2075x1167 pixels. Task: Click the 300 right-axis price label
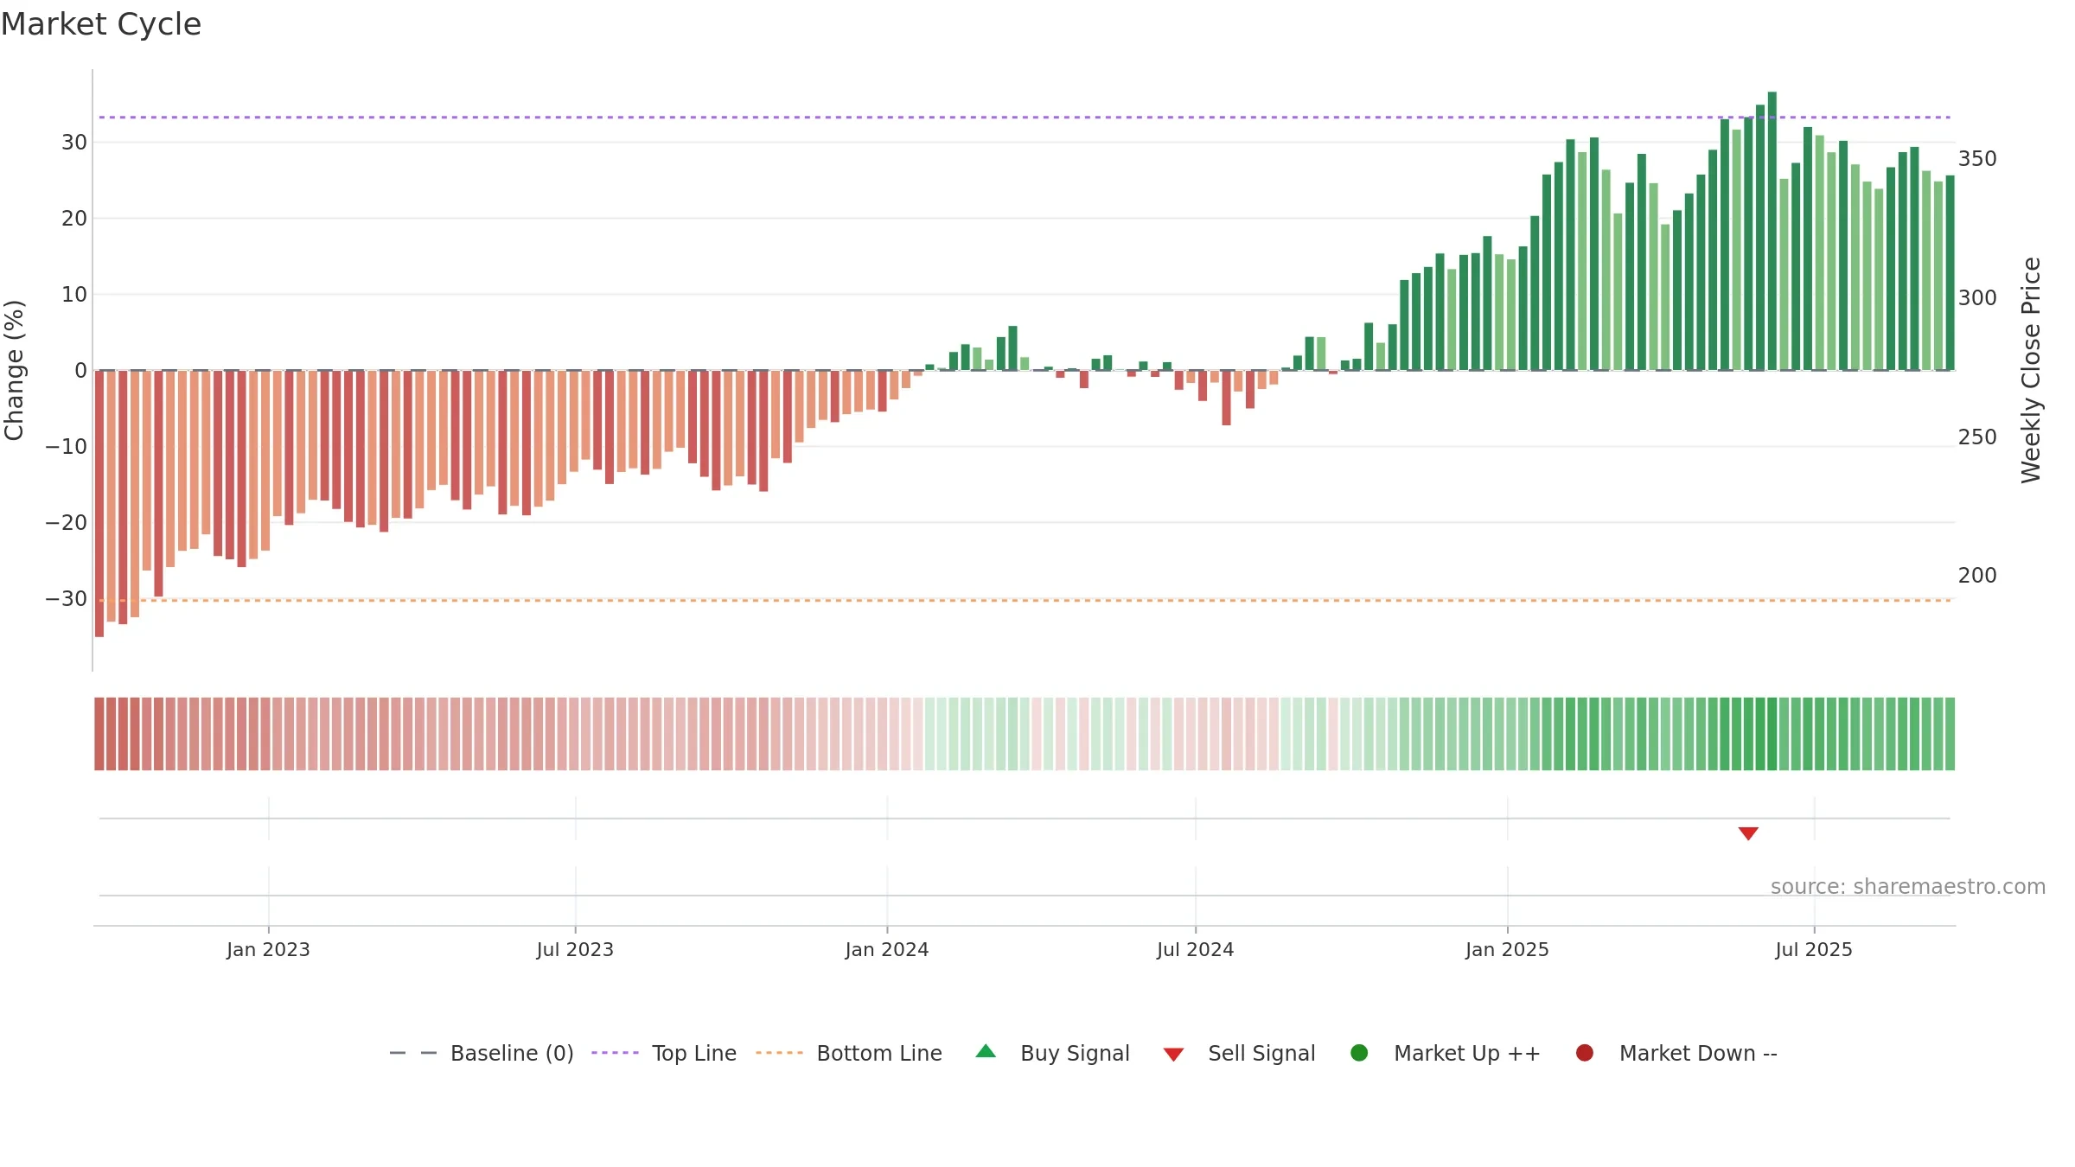pos(1977,298)
